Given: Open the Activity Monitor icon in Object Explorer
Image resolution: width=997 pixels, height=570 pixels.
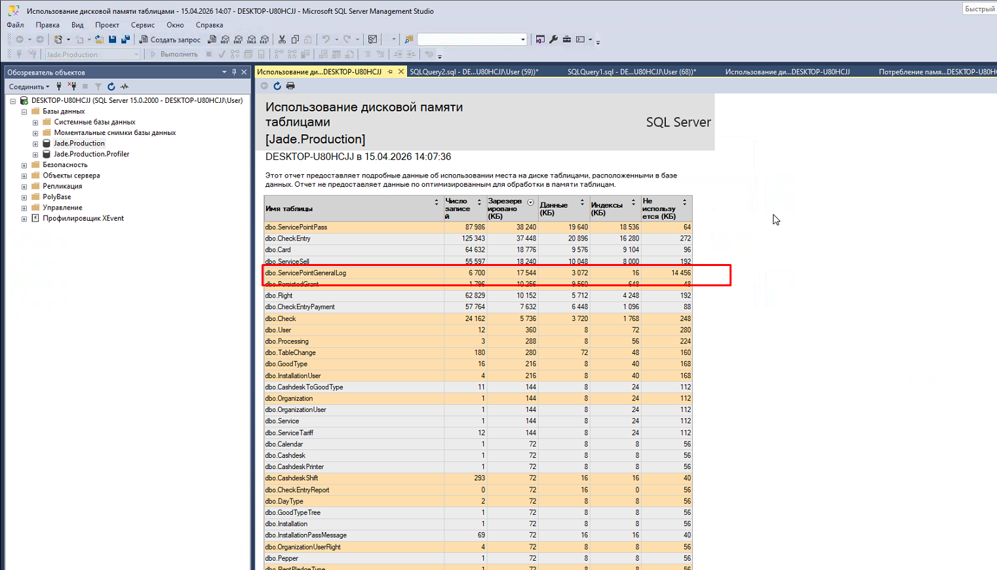Looking at the screenshot, I should (125, 86).
